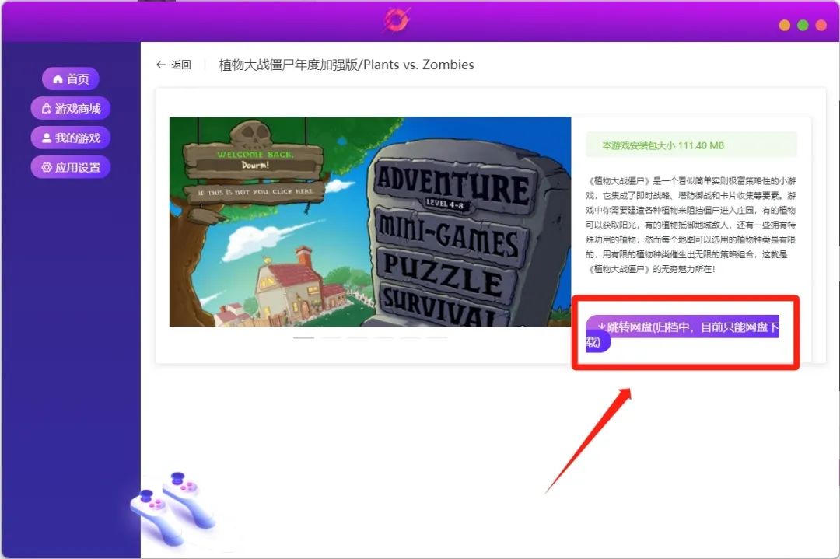This screenshot has height=559, width=840.
Task: Click the Plants vs. Zombies screenshot image
Action: [370, 222]
